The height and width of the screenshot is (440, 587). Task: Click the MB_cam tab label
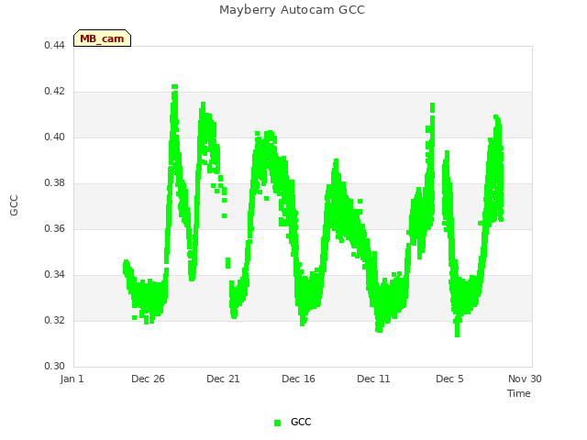point(102,38)
